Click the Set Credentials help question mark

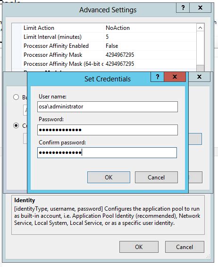[x=158, y=77]
